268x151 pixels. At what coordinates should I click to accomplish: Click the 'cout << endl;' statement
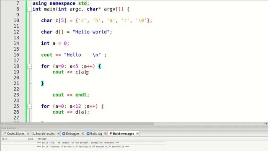(71, 95)
